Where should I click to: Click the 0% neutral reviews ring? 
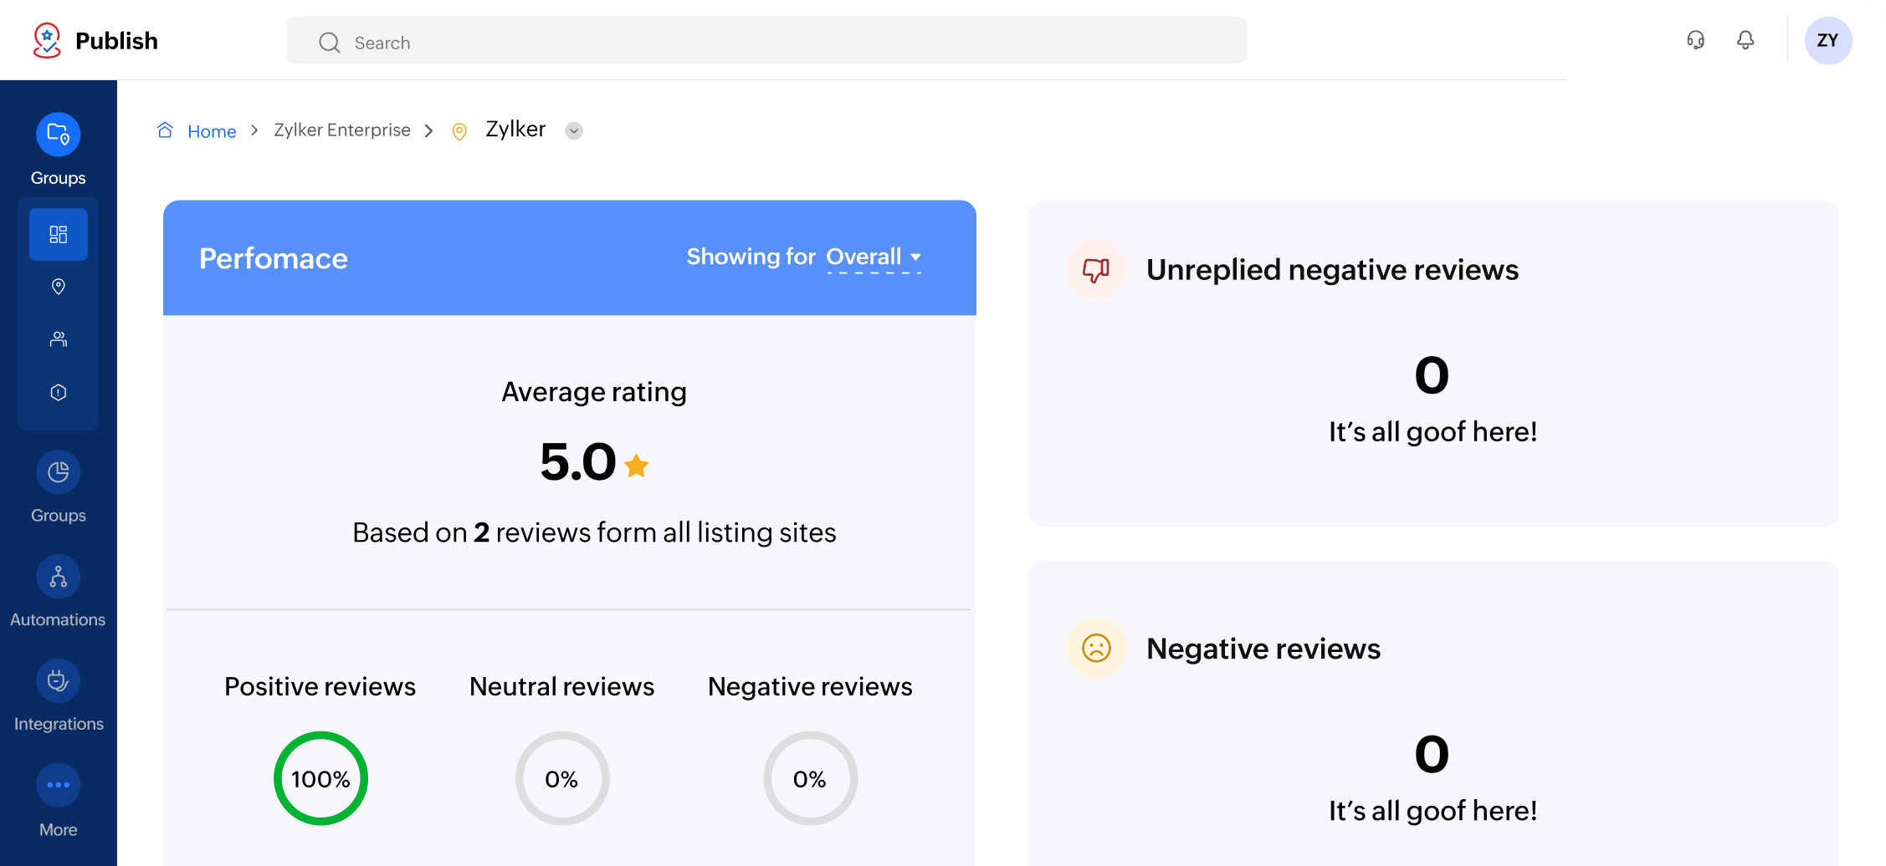(562, 778)
